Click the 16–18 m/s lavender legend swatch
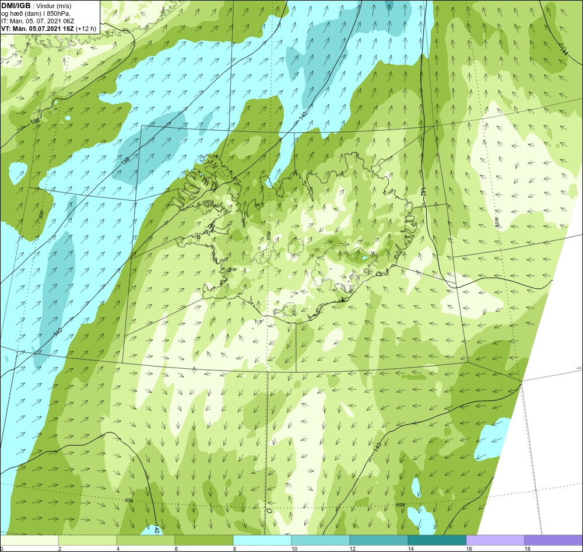 tap(495, 540)
